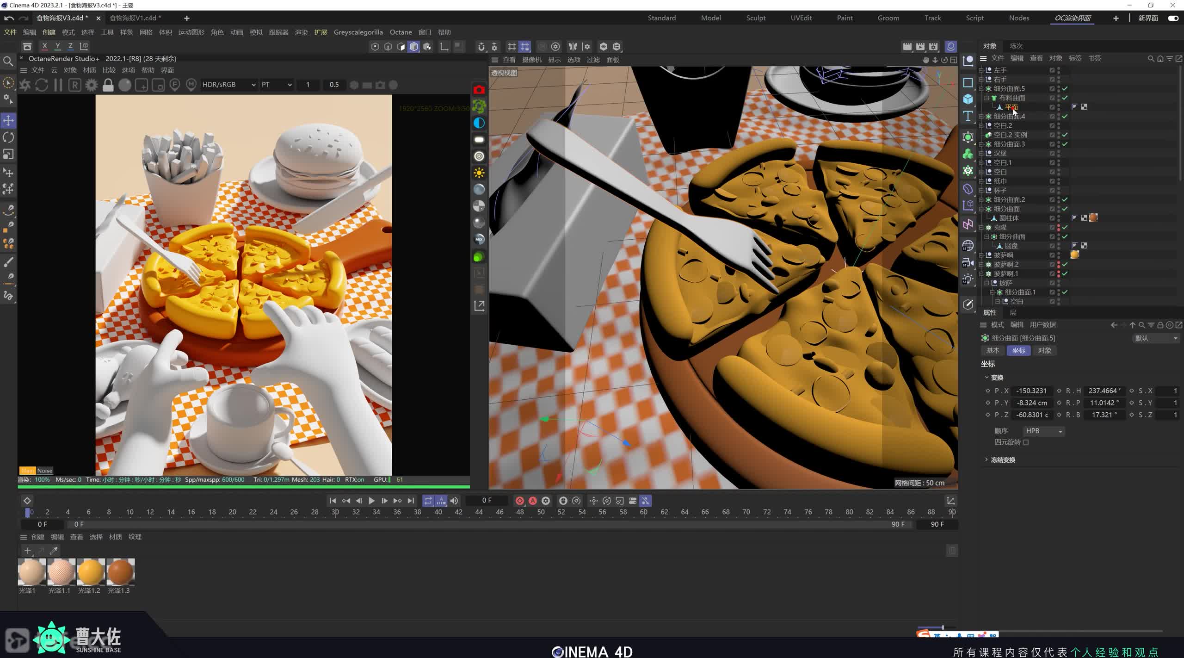Select the 对象 attribute tab button

pyautogui.click(x=1044, y=350)
